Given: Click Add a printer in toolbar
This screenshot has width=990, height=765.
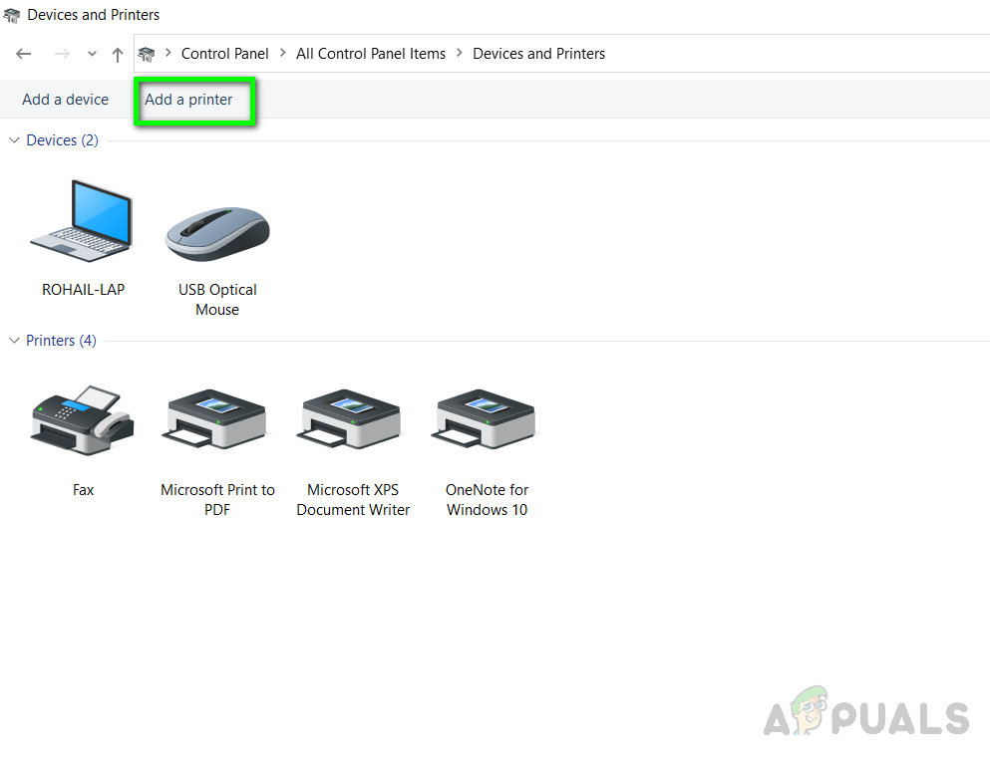Looking at the screenshot, I should tap(188, 100).
